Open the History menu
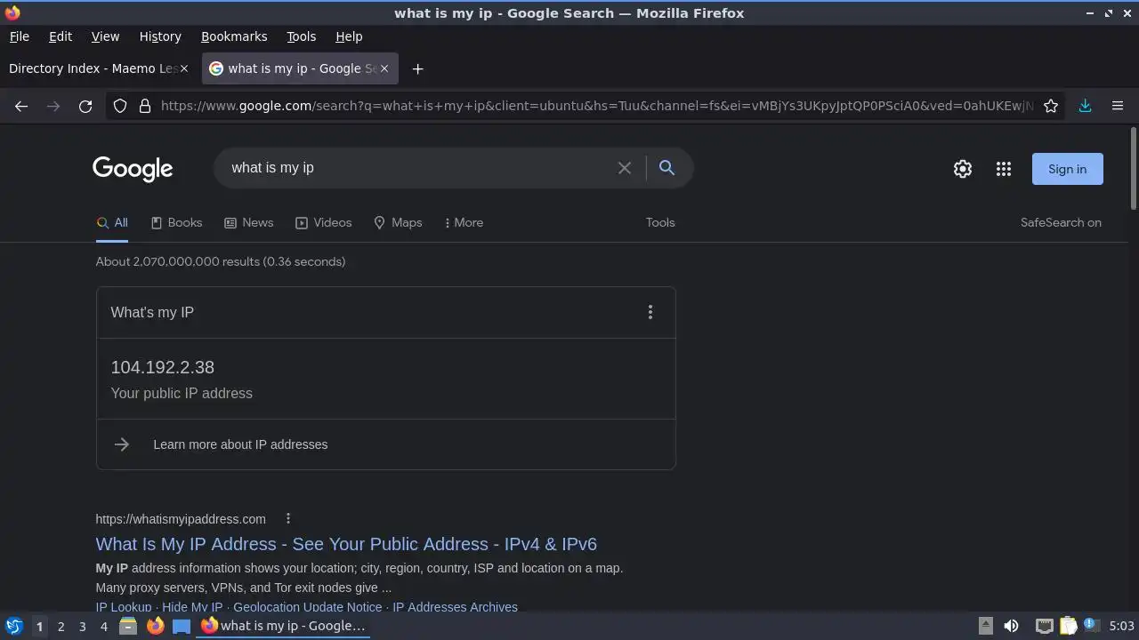The height and width of the screenshot is (640, 1139). (160, 36)
